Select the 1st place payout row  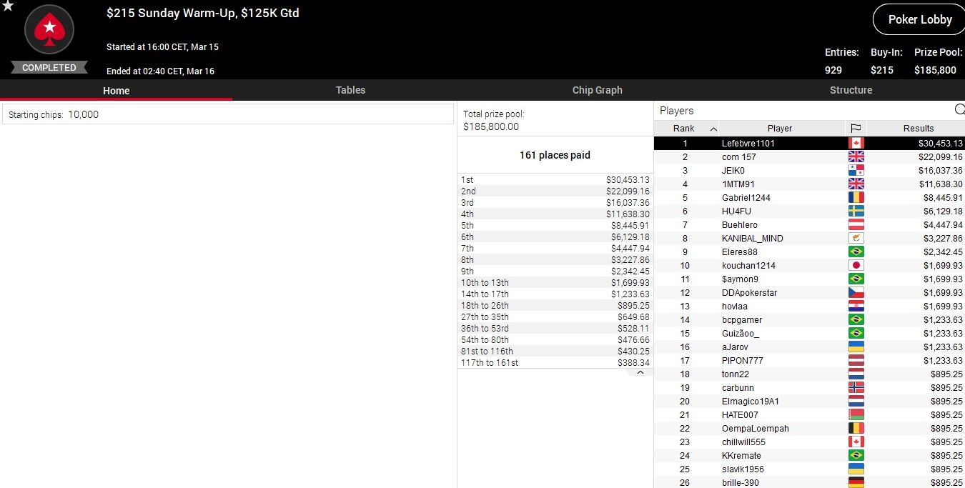point(555,180)
